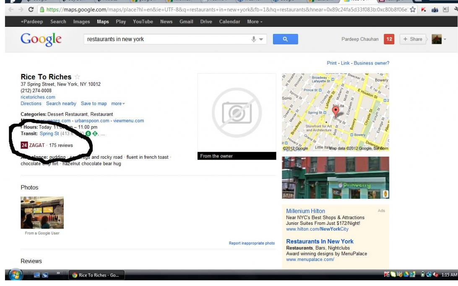Open the Restaurants In New York ad
Image resolution: width=458 pixels, height=286 pixels.
pyautogui.click(x=320, y=241)
